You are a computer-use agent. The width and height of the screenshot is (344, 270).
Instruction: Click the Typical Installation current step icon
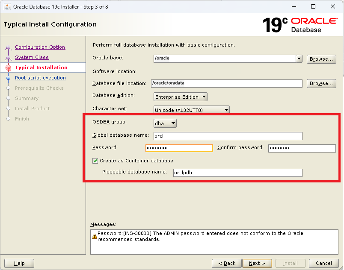point(8,68)
